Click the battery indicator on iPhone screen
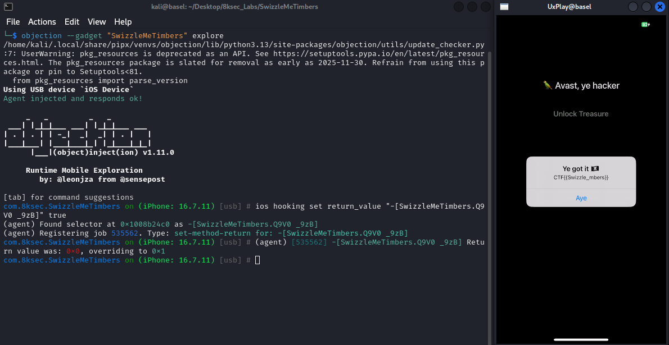 coord(645,25)
